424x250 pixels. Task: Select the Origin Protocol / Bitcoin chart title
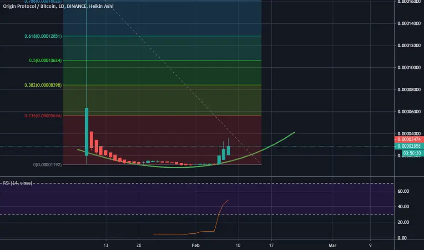click(58, 6)
